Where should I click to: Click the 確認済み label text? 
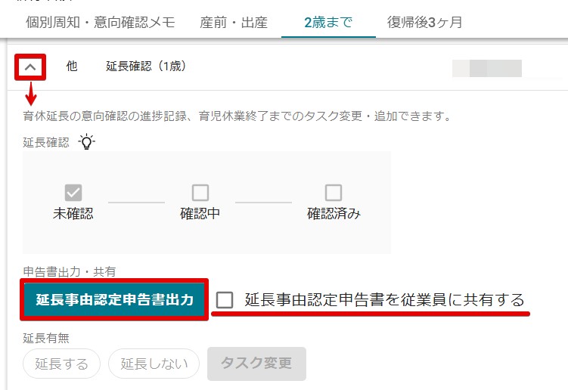click(334, 213)
